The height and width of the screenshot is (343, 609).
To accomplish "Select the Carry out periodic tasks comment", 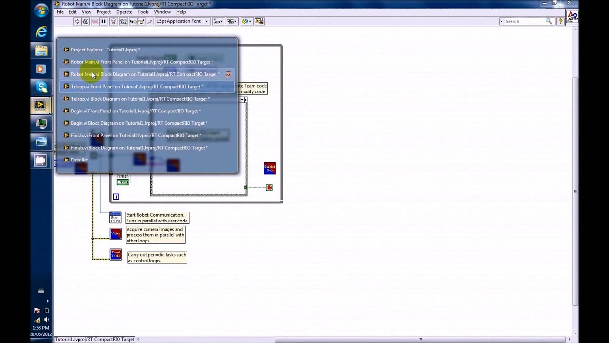I will [x=157, y=258].
